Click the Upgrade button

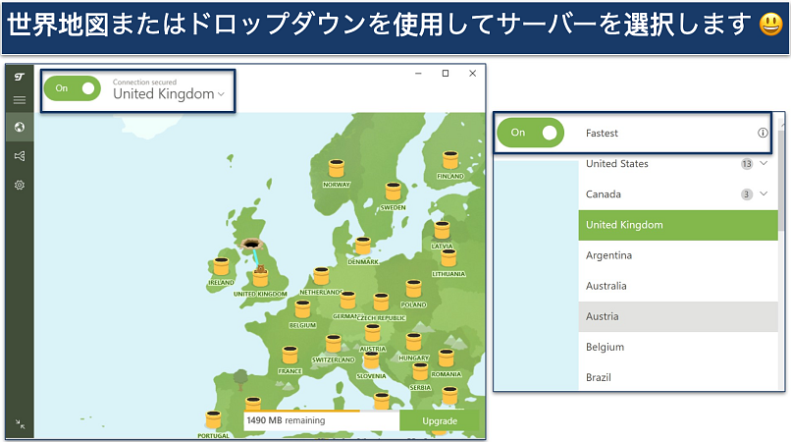click(x=440, y=420)
